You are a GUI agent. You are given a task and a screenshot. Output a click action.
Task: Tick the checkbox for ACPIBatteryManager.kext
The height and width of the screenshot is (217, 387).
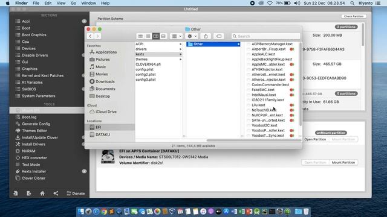249,44
